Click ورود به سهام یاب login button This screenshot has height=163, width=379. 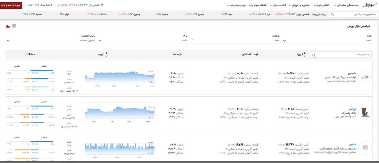tap(11, 5)
